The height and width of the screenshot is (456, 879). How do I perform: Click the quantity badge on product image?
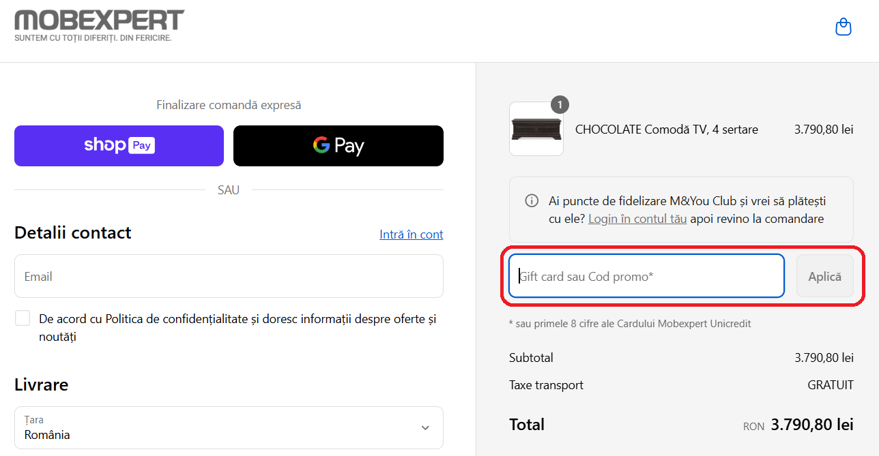tap(560, 104)
